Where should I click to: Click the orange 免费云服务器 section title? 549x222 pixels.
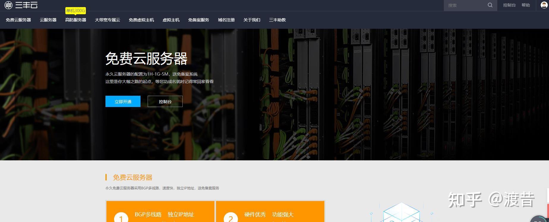[132, 177]
